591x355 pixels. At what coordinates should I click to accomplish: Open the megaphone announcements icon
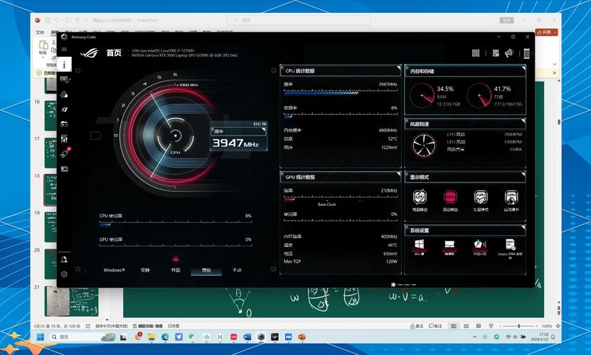click(509, 53)
